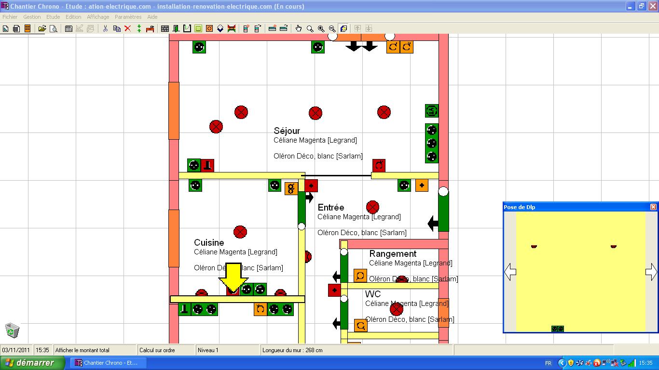Open the Aide menu

click(x=152, y=17)
